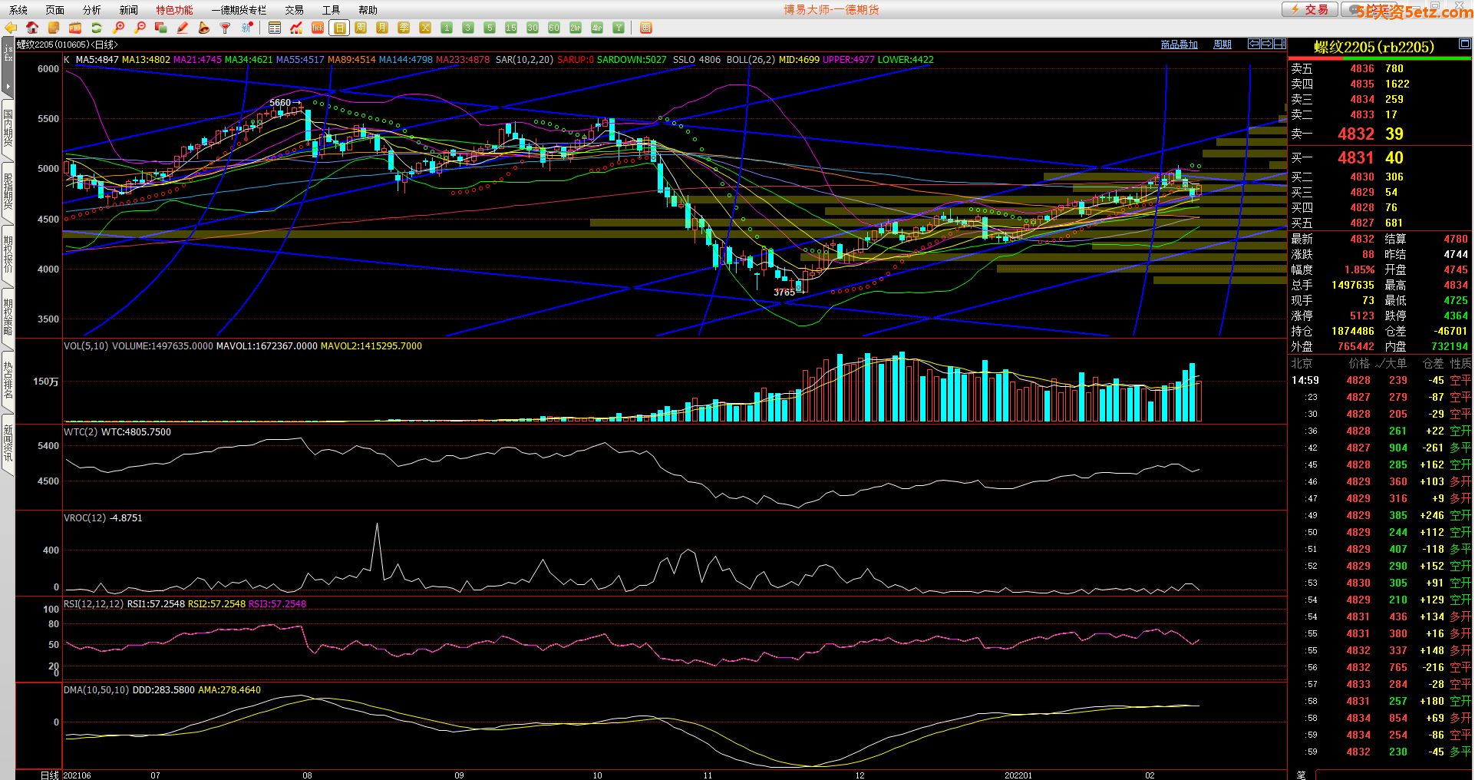Click the 交易 trade button
The image size is (1475, 780).
[1309, 9]
